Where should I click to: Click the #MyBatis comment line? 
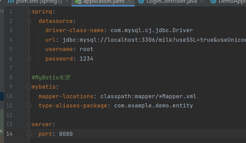pyautogui.click(x=51, y=78)
